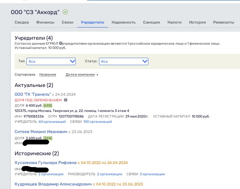
Task: Click the 60 организаций founder link
Action: (x=52, y=122)
